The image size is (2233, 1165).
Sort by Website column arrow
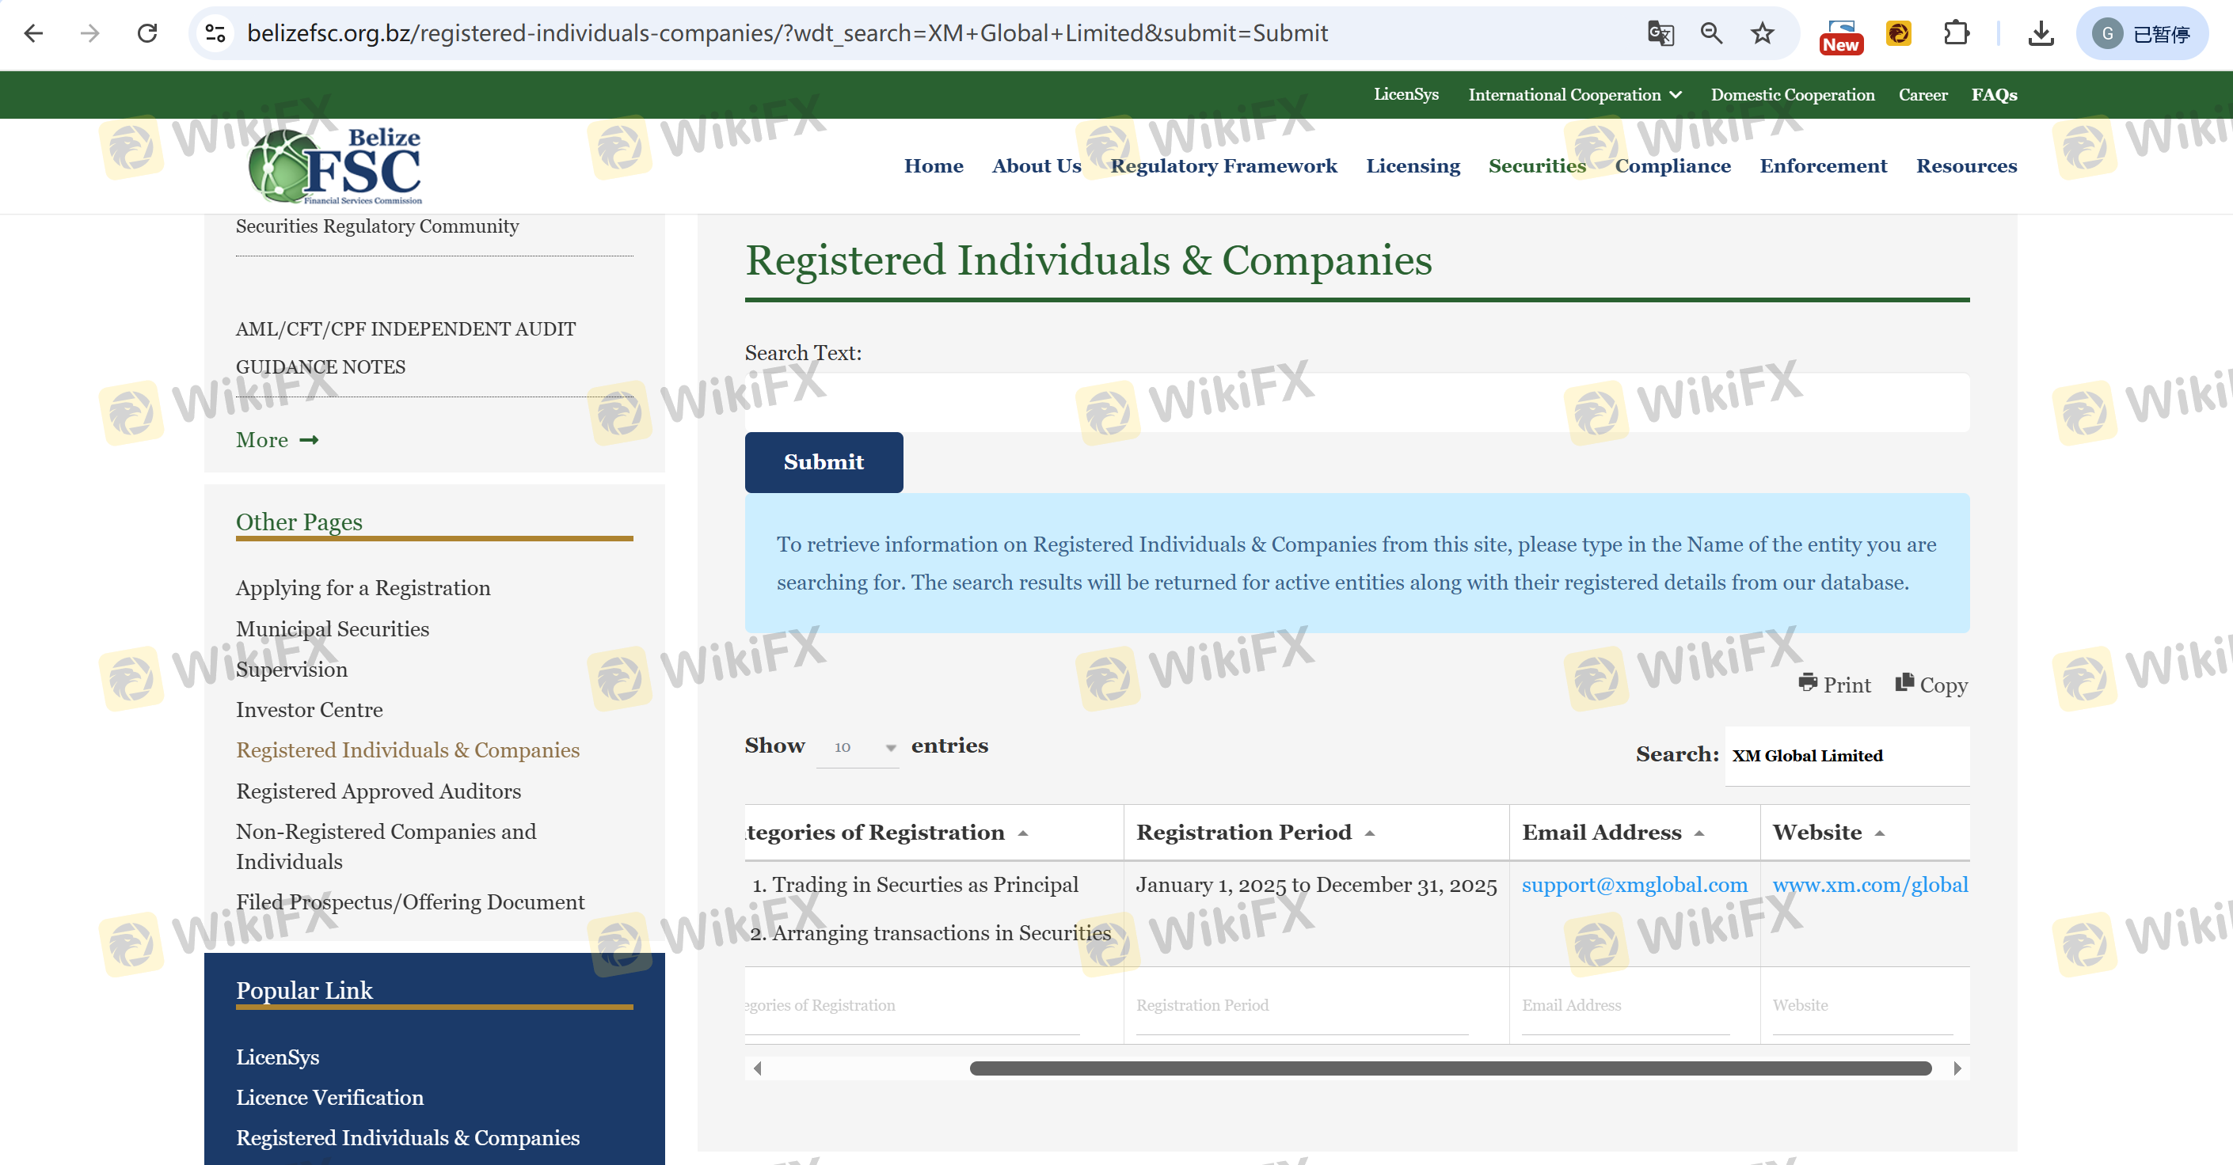click(1879, 833)
